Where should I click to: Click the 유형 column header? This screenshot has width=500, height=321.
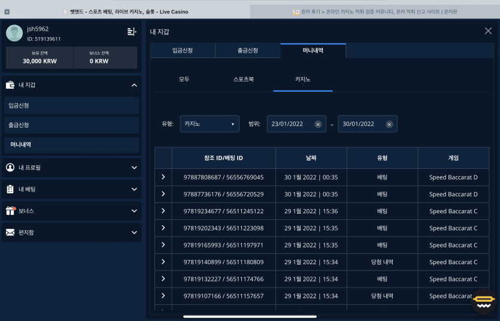pyautogui.click(x=382, y=158)
